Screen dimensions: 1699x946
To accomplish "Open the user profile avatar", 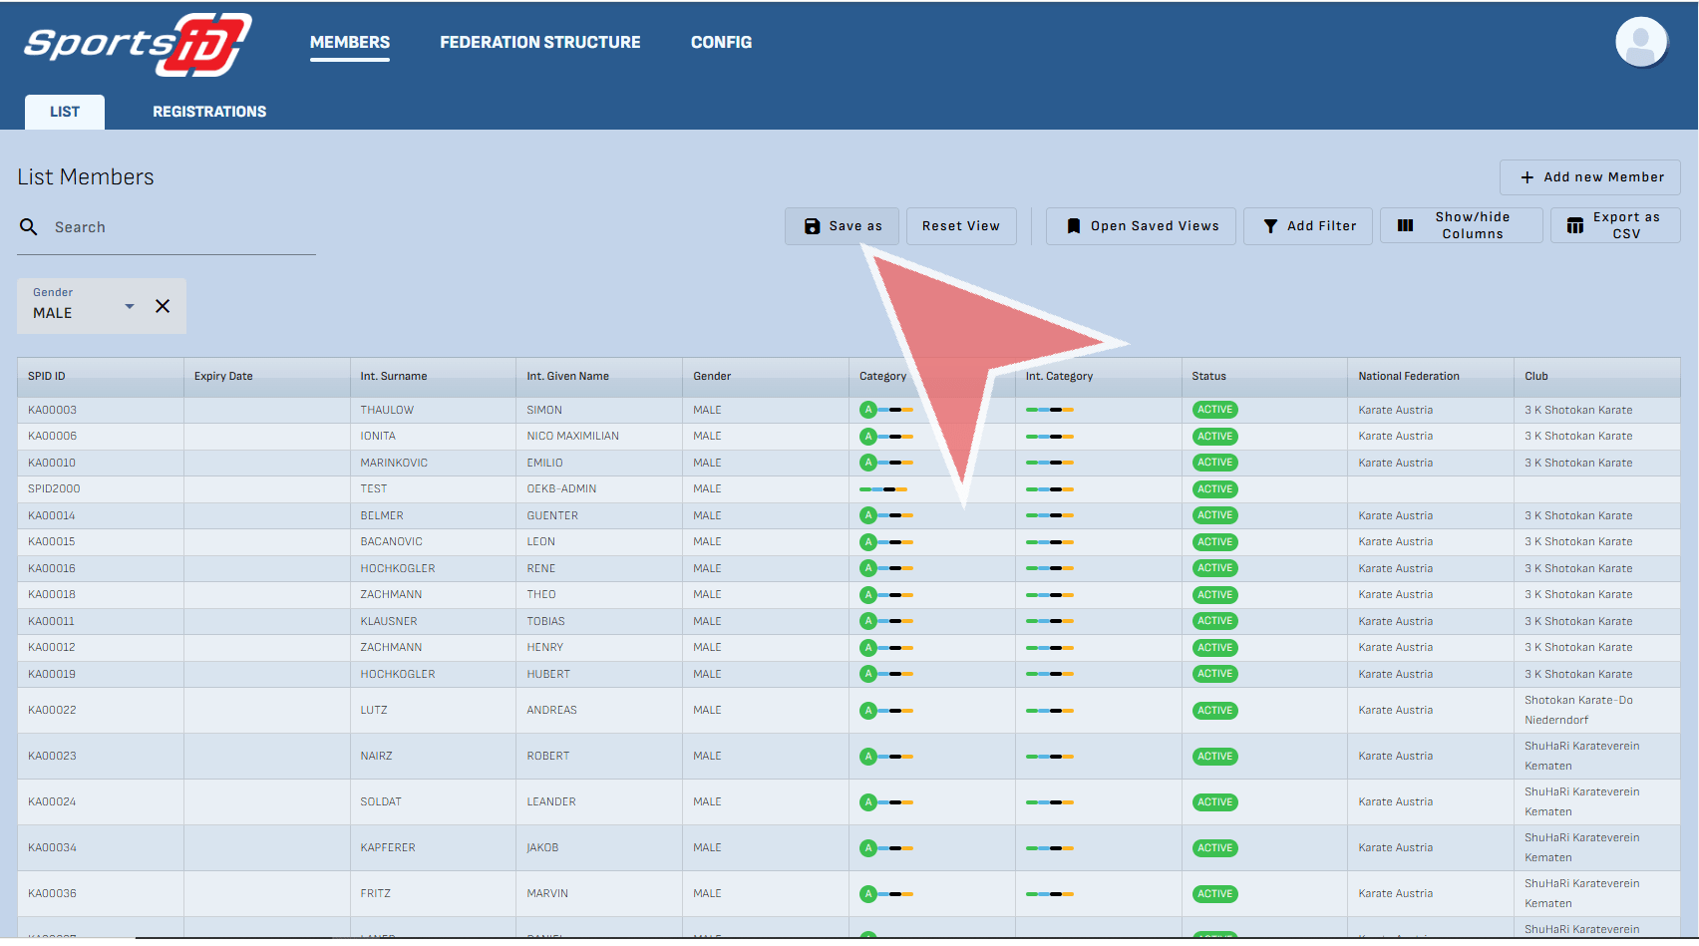I will coord(1640,43).
